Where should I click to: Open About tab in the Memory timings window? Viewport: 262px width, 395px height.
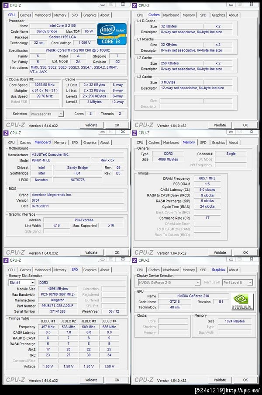click(233, 143)
